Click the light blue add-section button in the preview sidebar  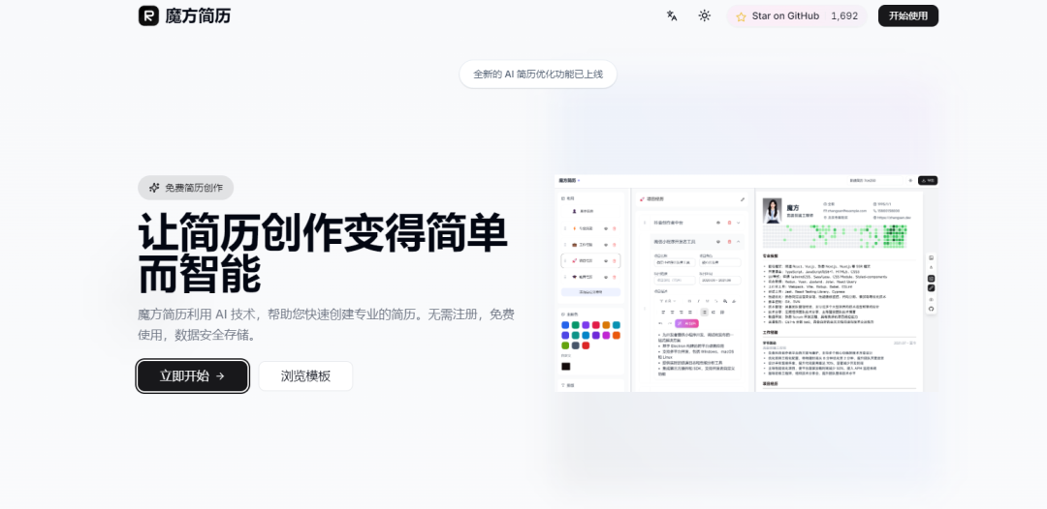click(x=591, y=292)
